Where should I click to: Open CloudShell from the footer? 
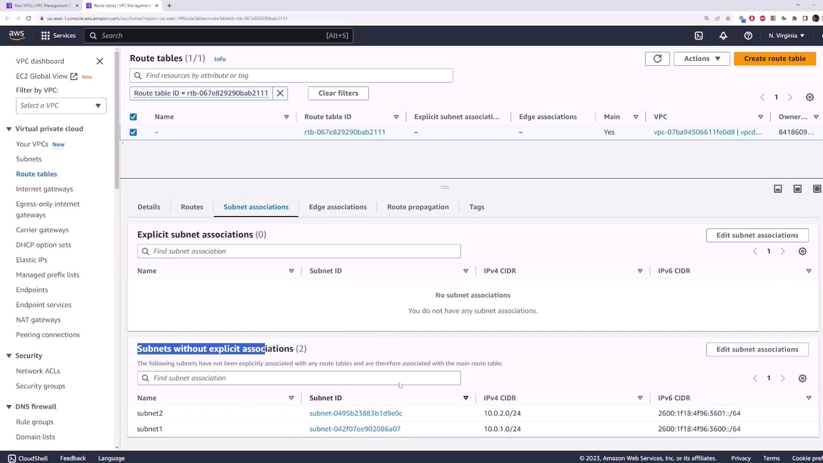28,458
